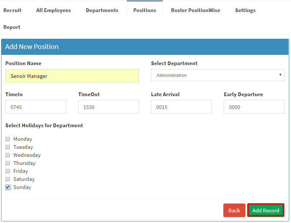Select the Positions tab
This screenshot has height=223, width=291.
[x=145, y=10]
